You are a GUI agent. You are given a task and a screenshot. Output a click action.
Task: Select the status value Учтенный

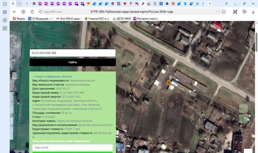(x=48, y=117)
